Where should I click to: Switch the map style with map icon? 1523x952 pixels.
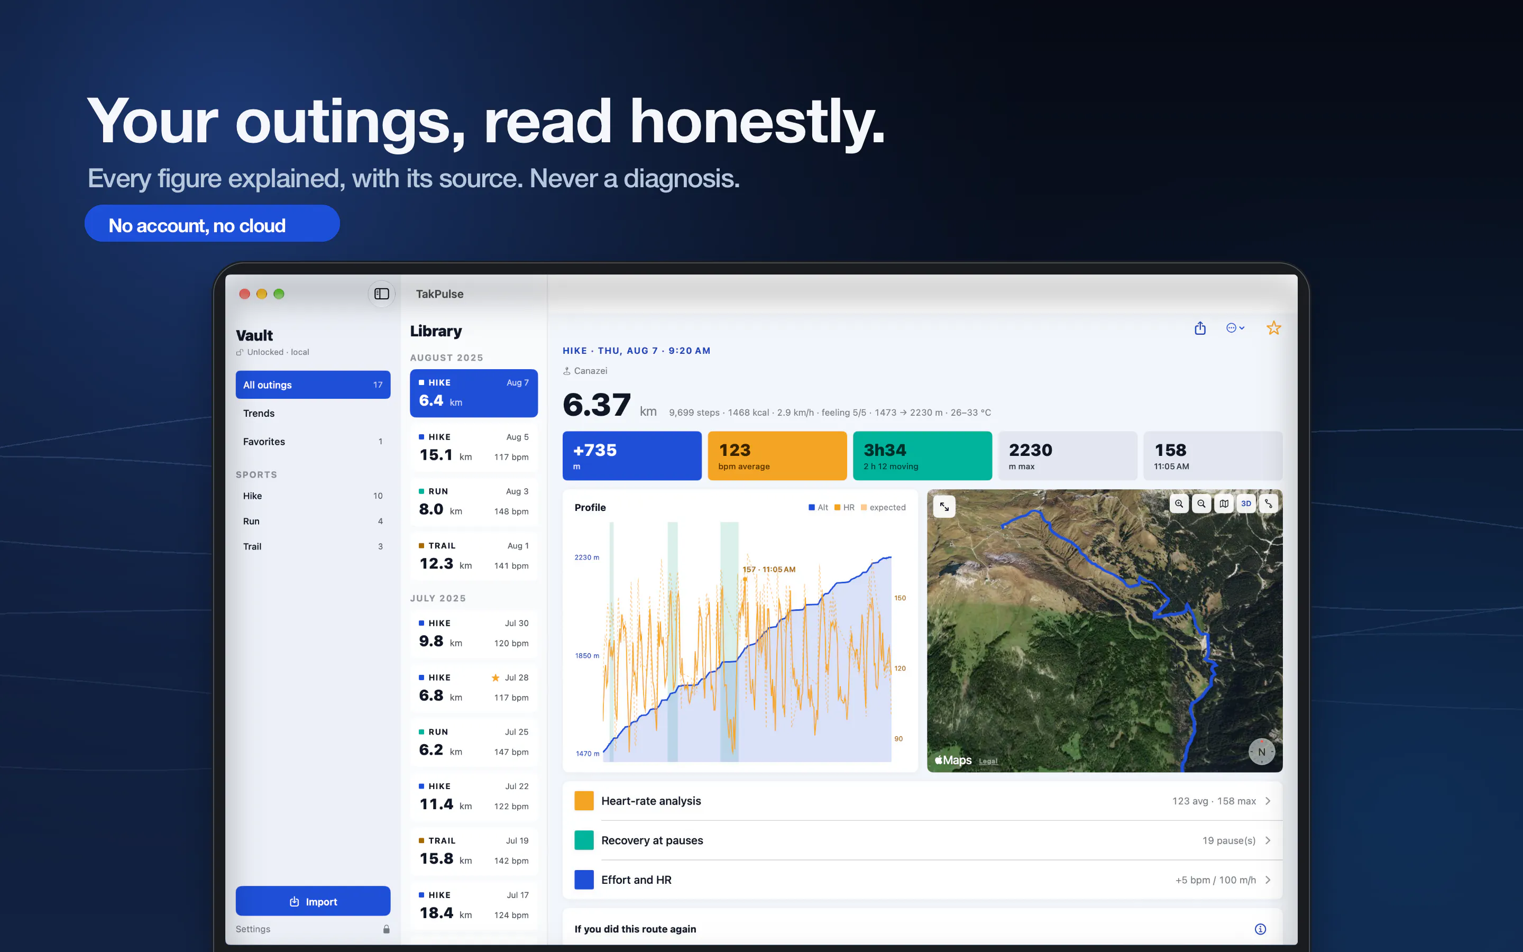point(1224,504)
